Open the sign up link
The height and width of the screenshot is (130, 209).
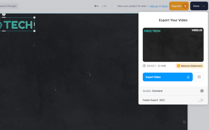coord(154,6)
